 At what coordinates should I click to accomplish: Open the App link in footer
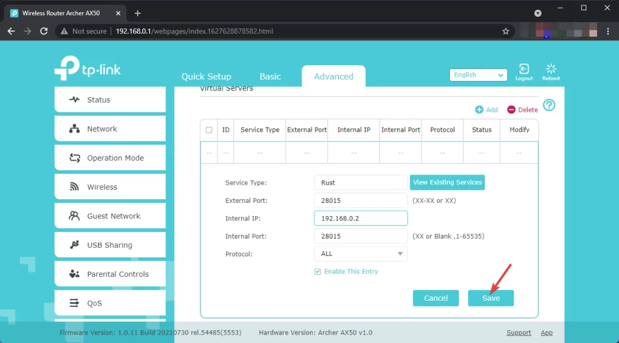546,333
